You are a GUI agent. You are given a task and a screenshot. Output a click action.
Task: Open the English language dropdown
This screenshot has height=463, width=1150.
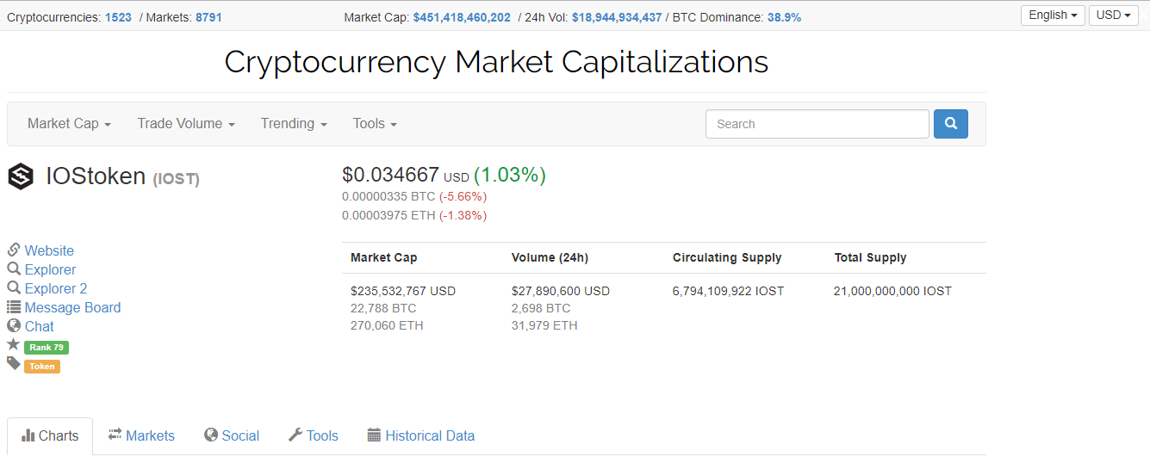(x=1052, y=15)
